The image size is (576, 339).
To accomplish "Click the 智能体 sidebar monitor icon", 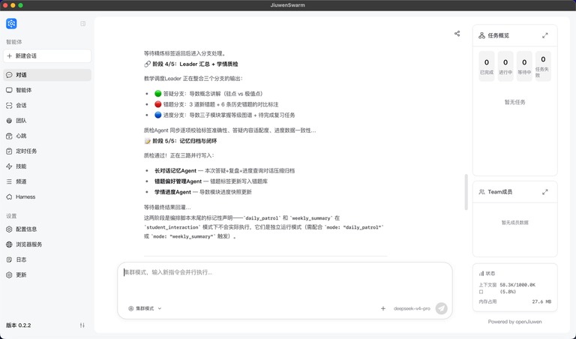I will [x=9, y=90].
